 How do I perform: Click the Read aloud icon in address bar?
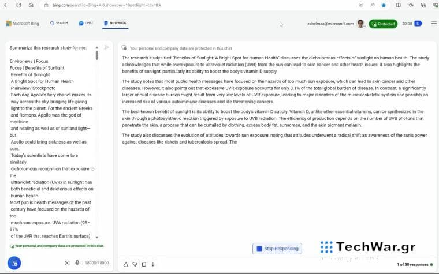click(373, 5)
